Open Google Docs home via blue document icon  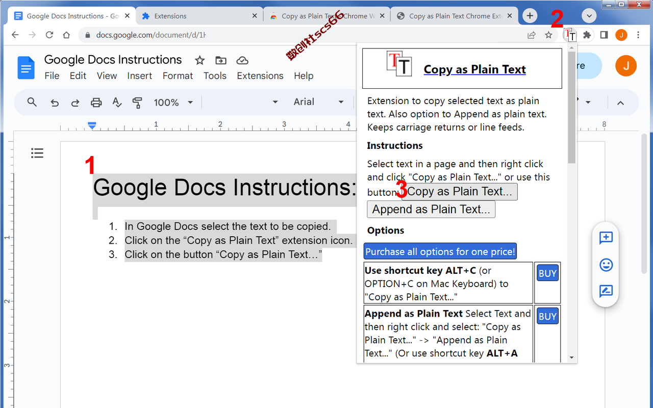pyautogui.click(x=26, y=68)
